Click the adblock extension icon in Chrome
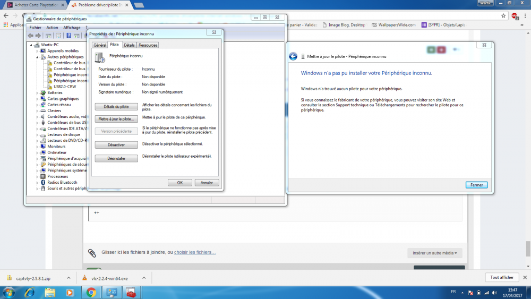This screenshot has width=531, height=299. 514,15
